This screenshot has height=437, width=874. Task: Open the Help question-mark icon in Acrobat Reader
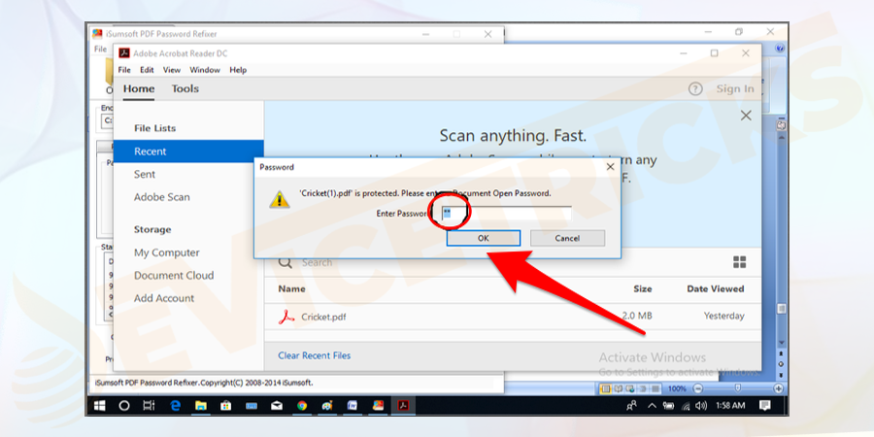click(695, 88)
